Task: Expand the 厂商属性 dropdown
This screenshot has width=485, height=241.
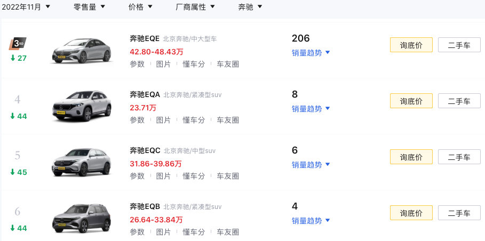Action: 195,7
